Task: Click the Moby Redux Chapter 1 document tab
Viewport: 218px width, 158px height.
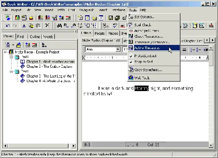Action: 101,40
